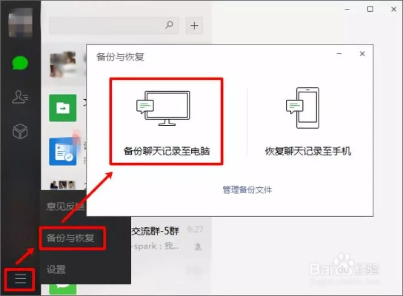403x296 pixels.
Task: Click the muted bell icon on 5群 chat
Action: pos(198,246)
